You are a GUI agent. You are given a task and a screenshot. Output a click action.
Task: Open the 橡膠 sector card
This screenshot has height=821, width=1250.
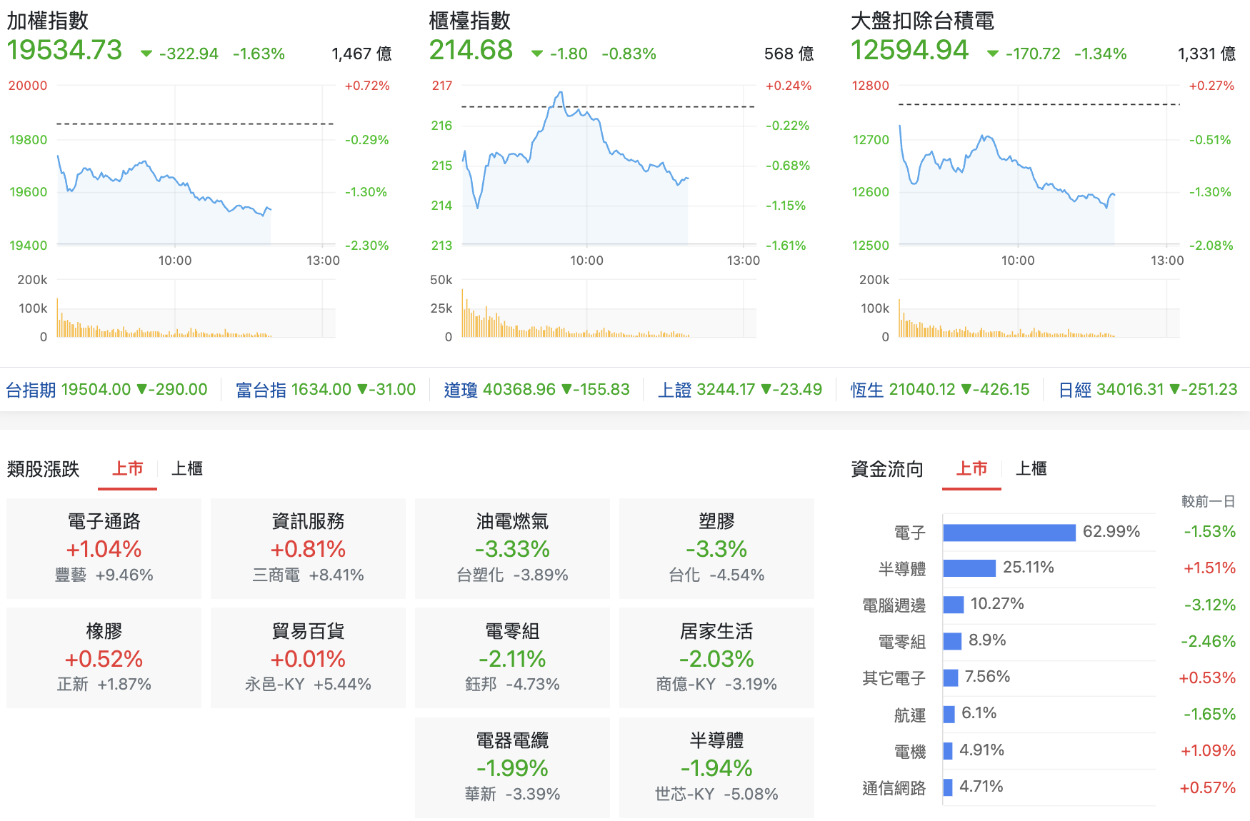pos(104,658)
